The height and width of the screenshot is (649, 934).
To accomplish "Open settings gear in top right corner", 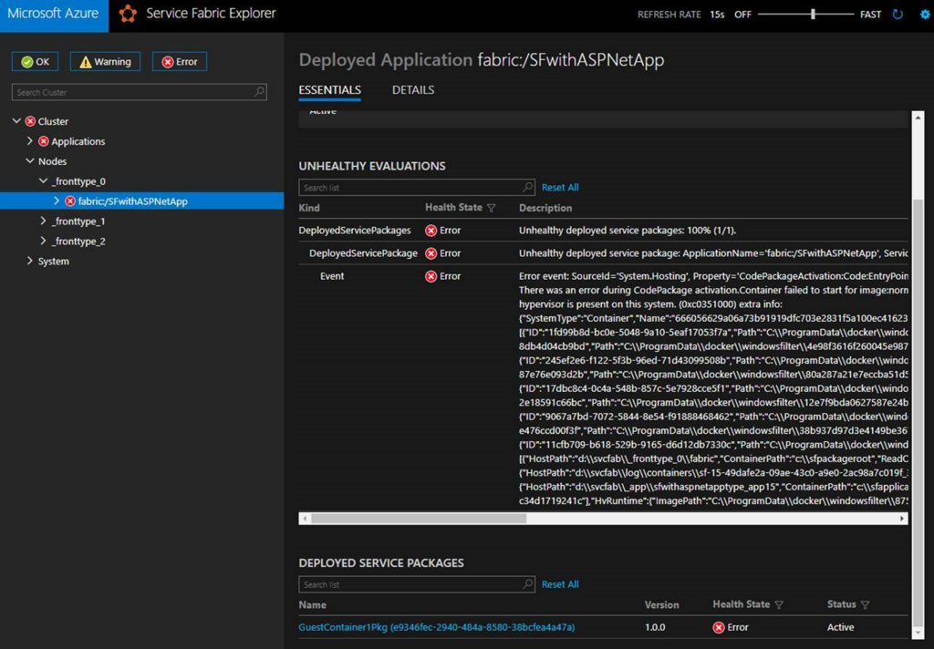I will (x=925, y=15).
